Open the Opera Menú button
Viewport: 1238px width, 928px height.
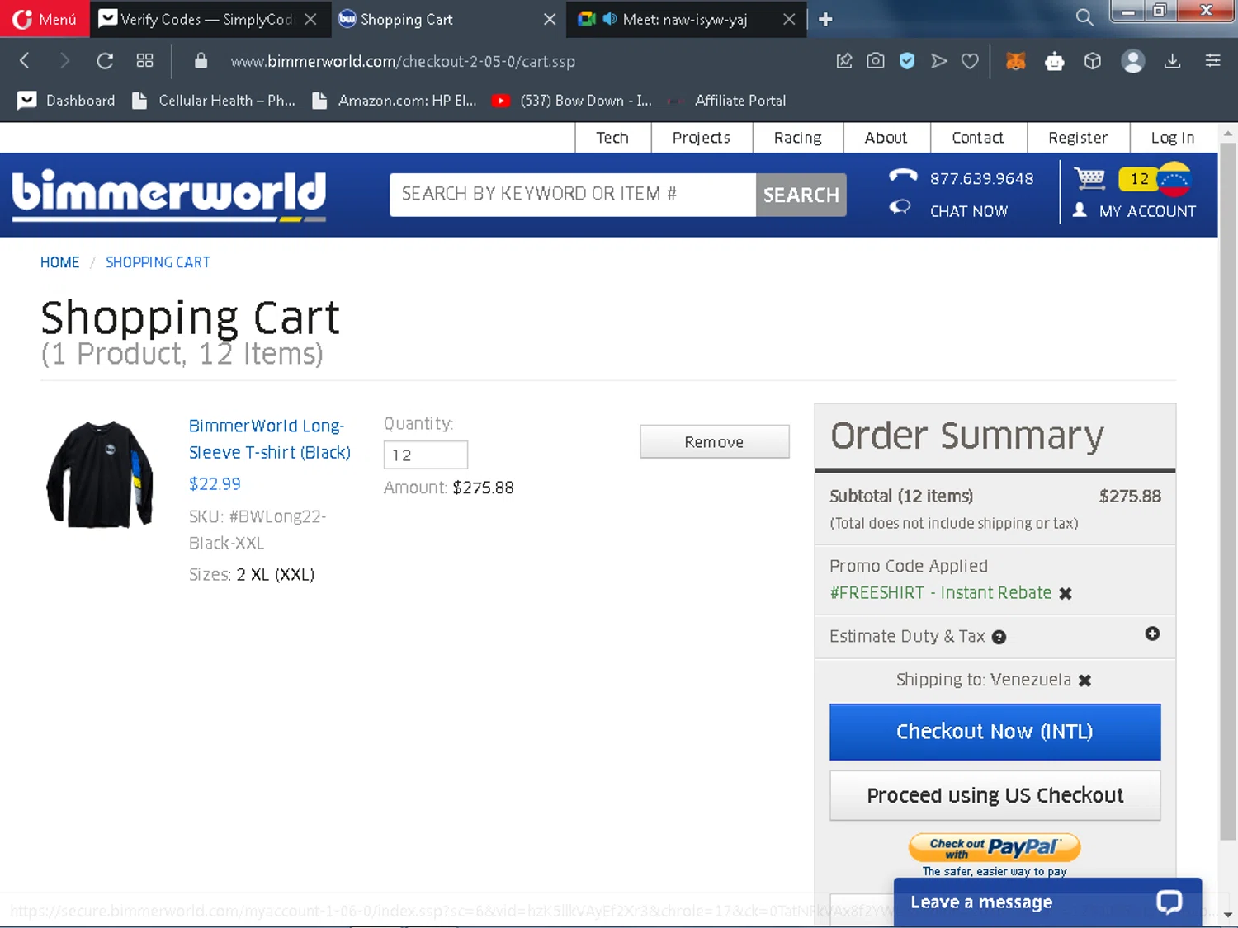pyautogui.click(x=45, y=19)
